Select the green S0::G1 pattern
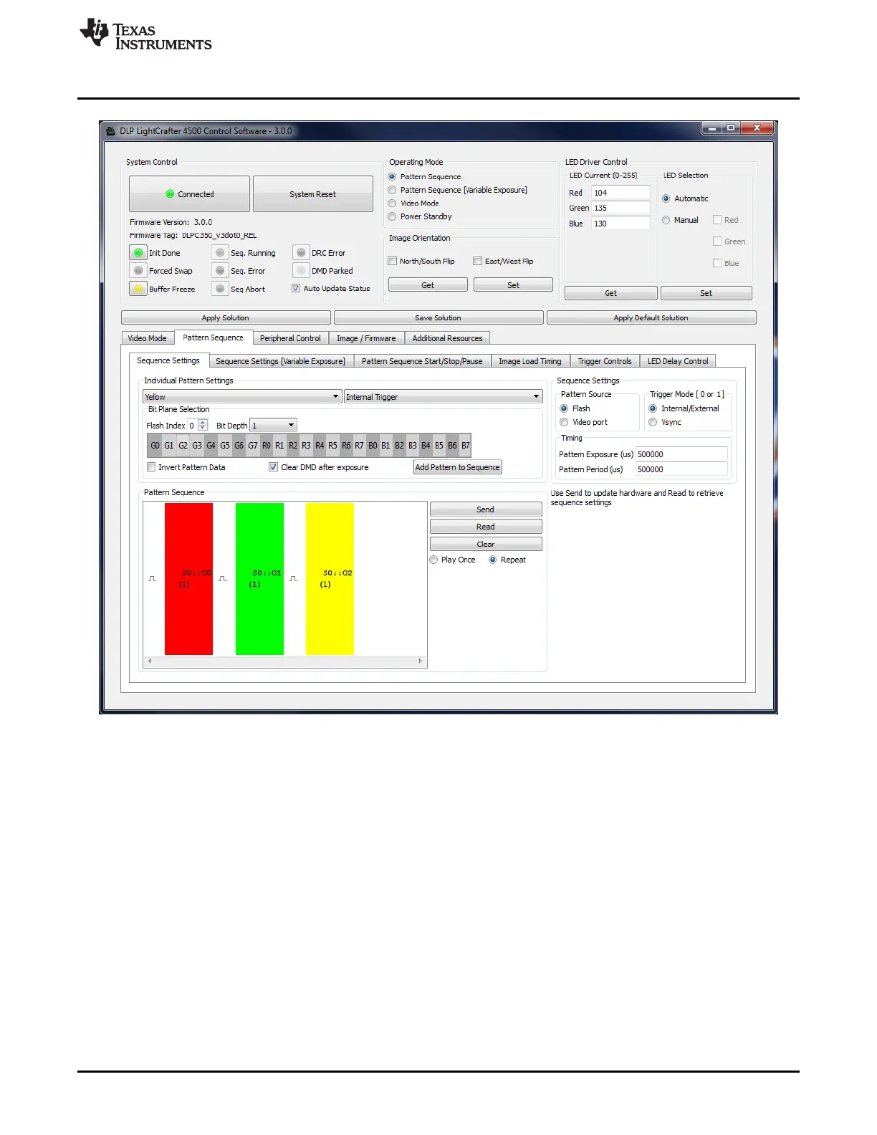This screenshot has height=1135, width=877. tap(259, 579)
